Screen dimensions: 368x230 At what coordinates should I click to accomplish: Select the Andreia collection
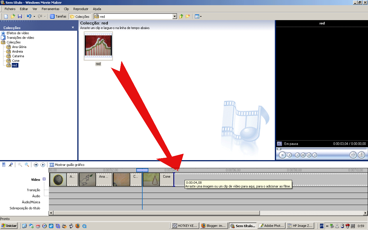click(17, 51)
